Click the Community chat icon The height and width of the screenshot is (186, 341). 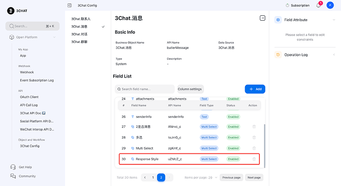pos(13,176)
